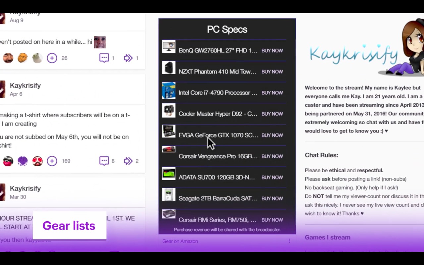
Task: Click the heart-eyes emote on Apr 6 post
Action: (37, 161)
